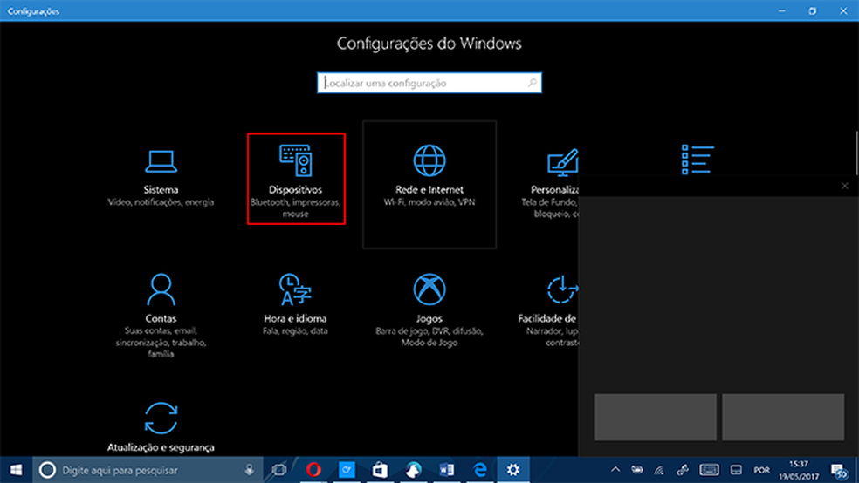
Task: Open the Contas settings category
Action: click(x=161, y=315)
